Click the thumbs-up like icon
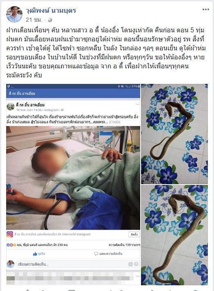This screenshot has height=291, width=214. 35,254
